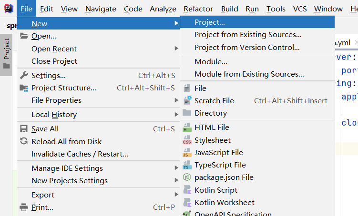The width and height of the screenshot is (358, 216).
Task: Click the Ctrl+P shortcut text
Action: (x=164, y=207)
